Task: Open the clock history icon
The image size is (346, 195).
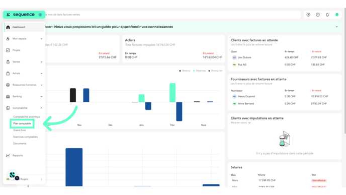Action: [x=318, y=15]
